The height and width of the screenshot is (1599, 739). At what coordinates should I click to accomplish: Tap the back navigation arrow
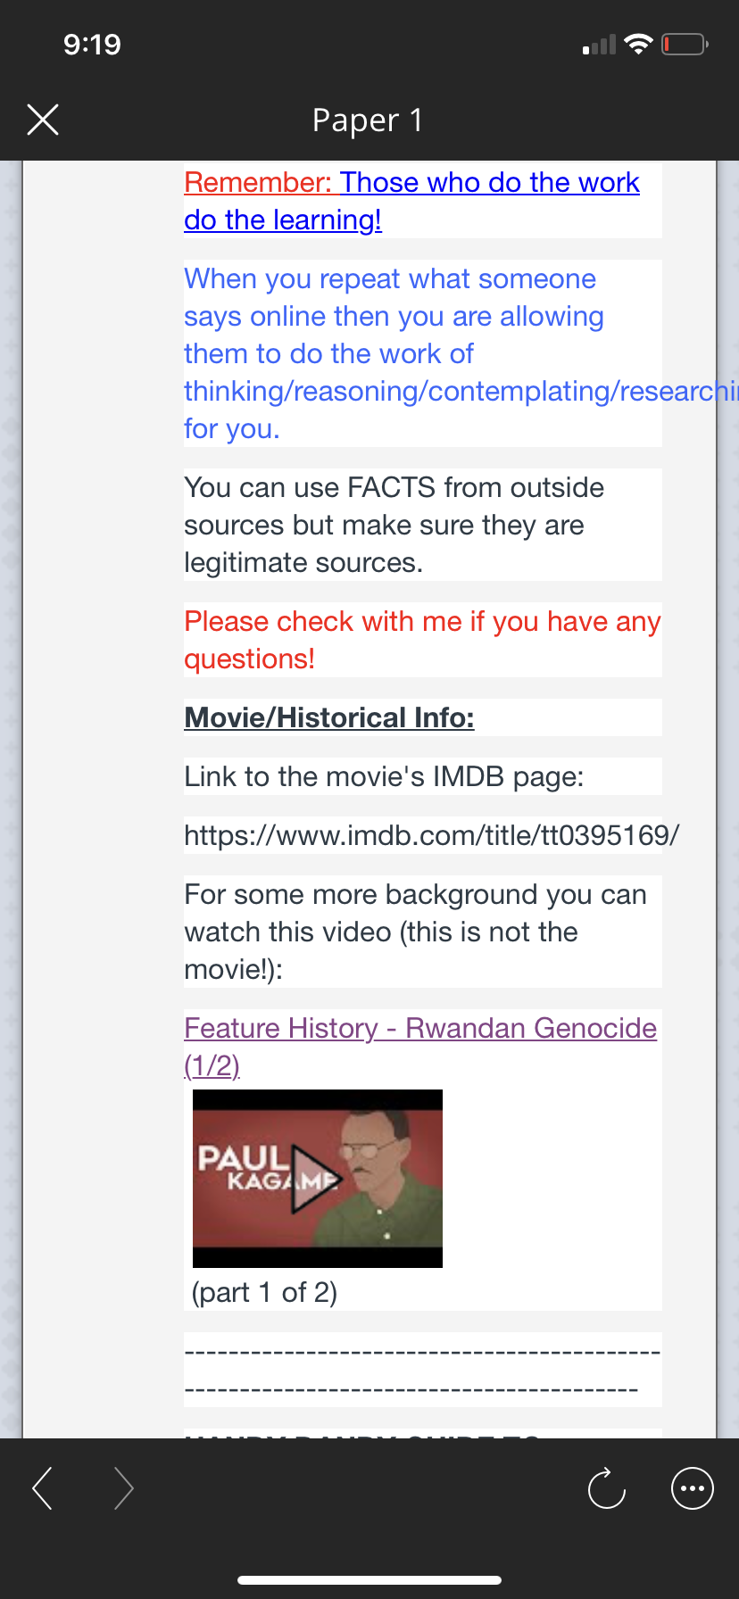point(42,1488)
